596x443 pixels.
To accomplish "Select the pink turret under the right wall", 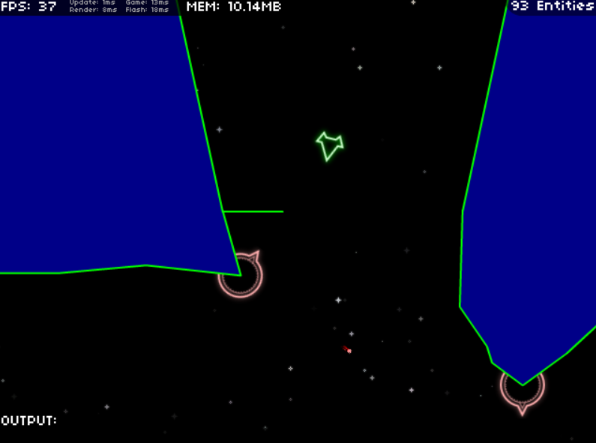I will tap(522, 388).
